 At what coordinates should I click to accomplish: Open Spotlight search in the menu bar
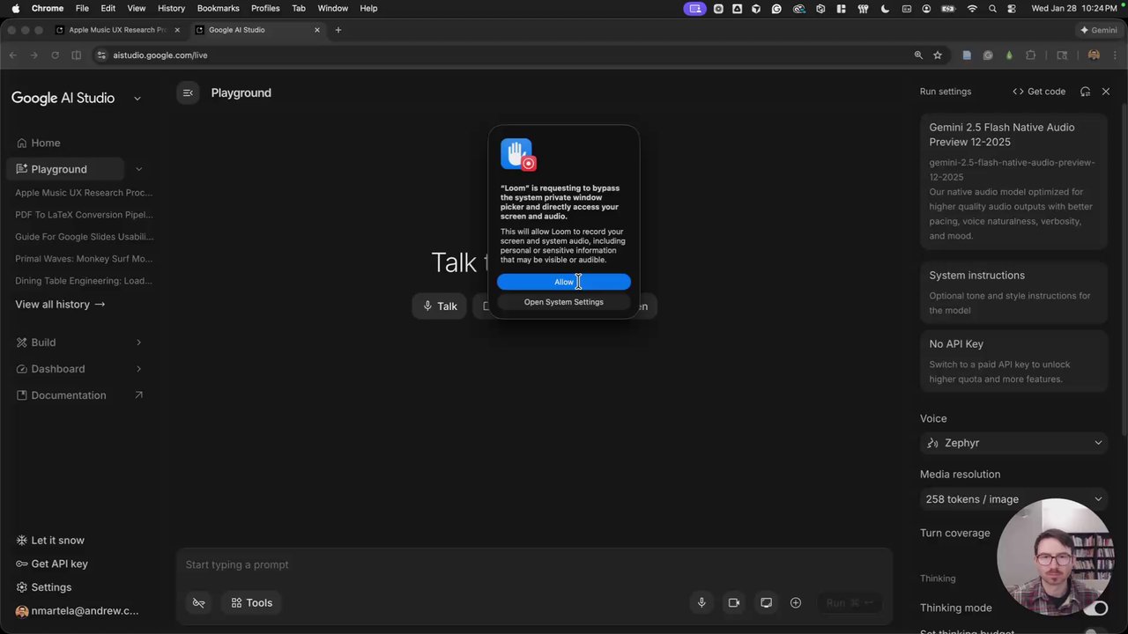tap(993, 8)
